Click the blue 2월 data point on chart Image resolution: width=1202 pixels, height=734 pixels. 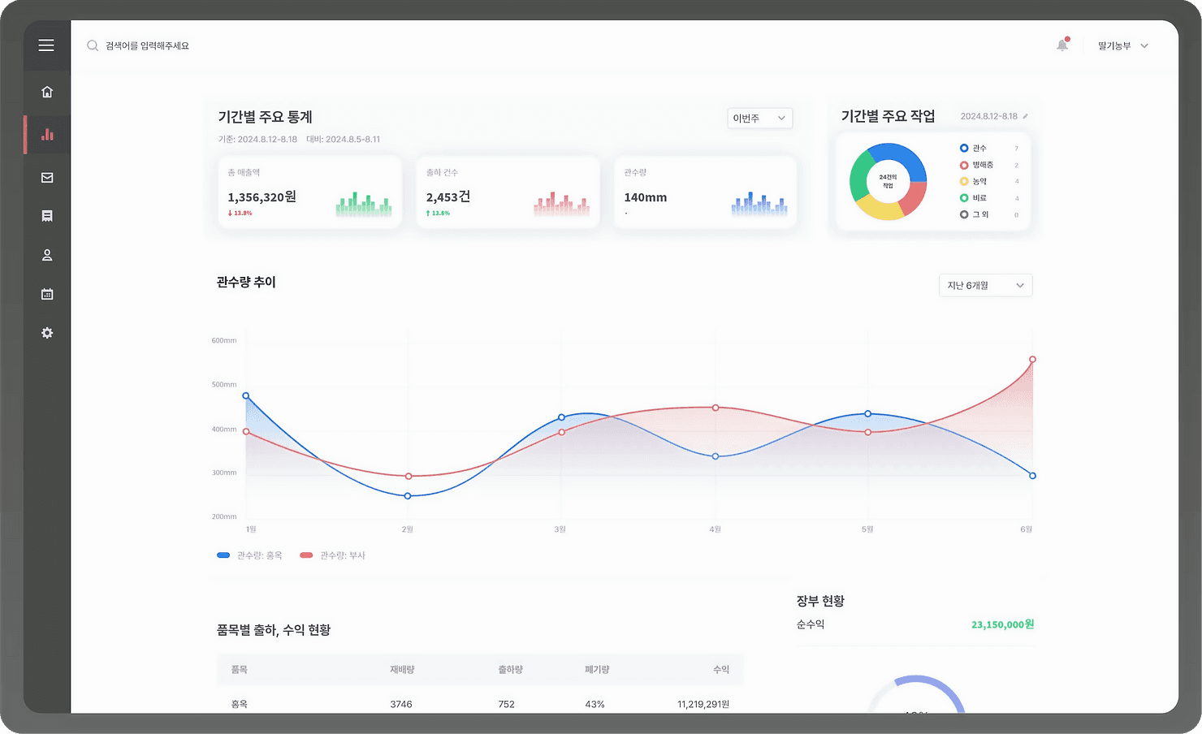pyautogui.click(x=408, y=496)
